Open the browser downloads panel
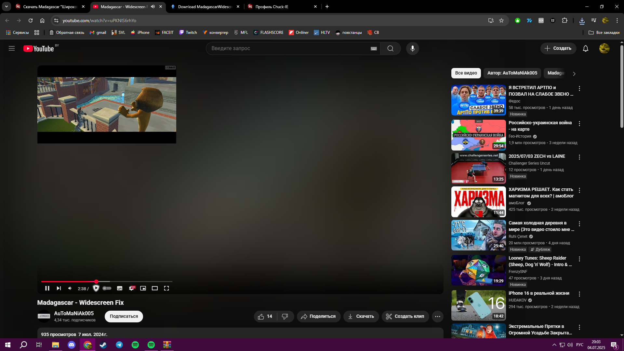624x351 pixels. pos(582,20)
